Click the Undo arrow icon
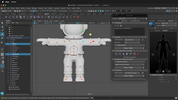This screenshot has width=178, height=100. click(x=22, y=11)
